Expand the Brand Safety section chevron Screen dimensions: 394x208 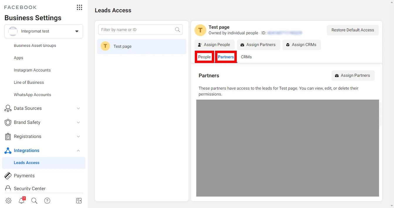click(x=78, y=122)
